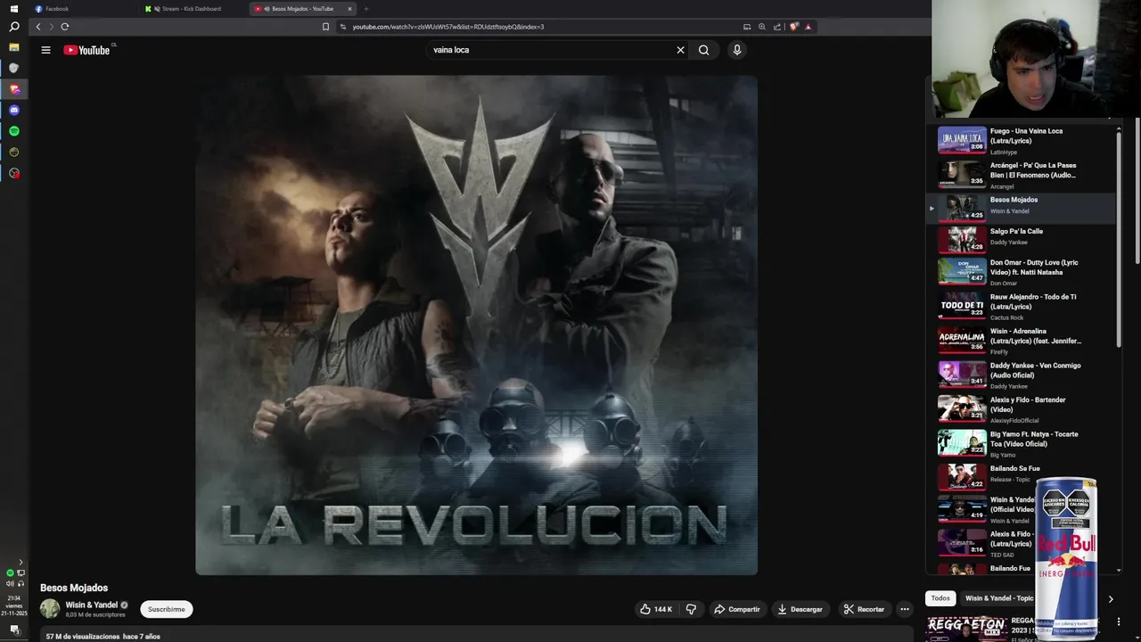
Task: Open Spotify from the taskbar
Action: pos(13,131)
